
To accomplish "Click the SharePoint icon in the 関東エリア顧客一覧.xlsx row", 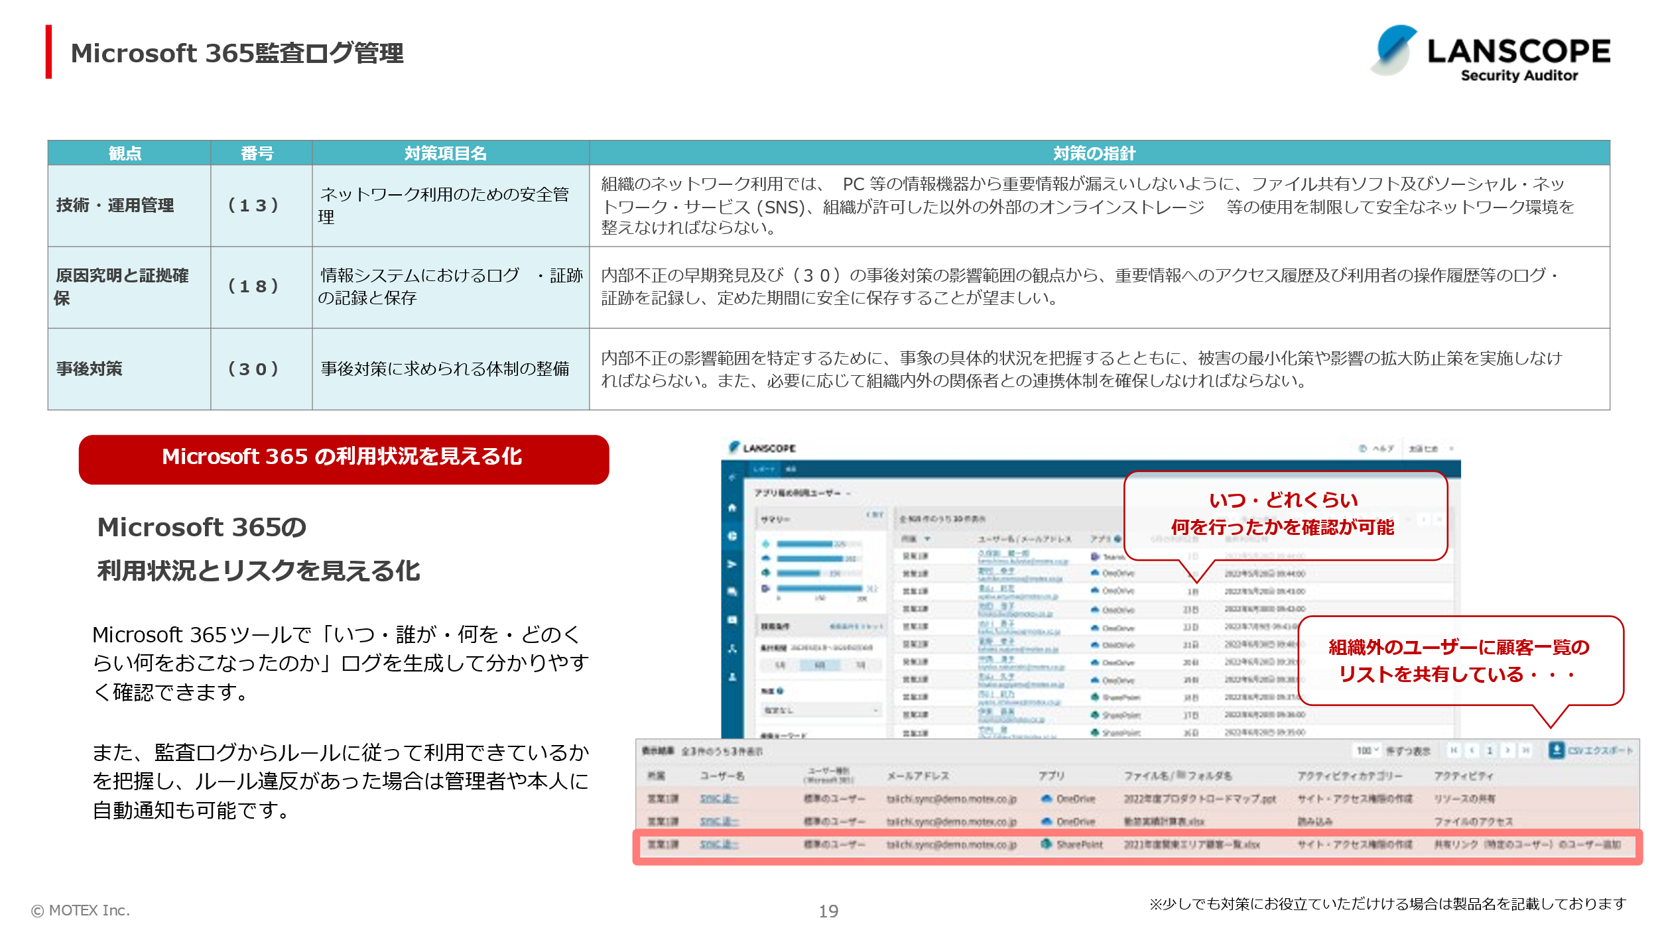I will [x=1047, y=844].
